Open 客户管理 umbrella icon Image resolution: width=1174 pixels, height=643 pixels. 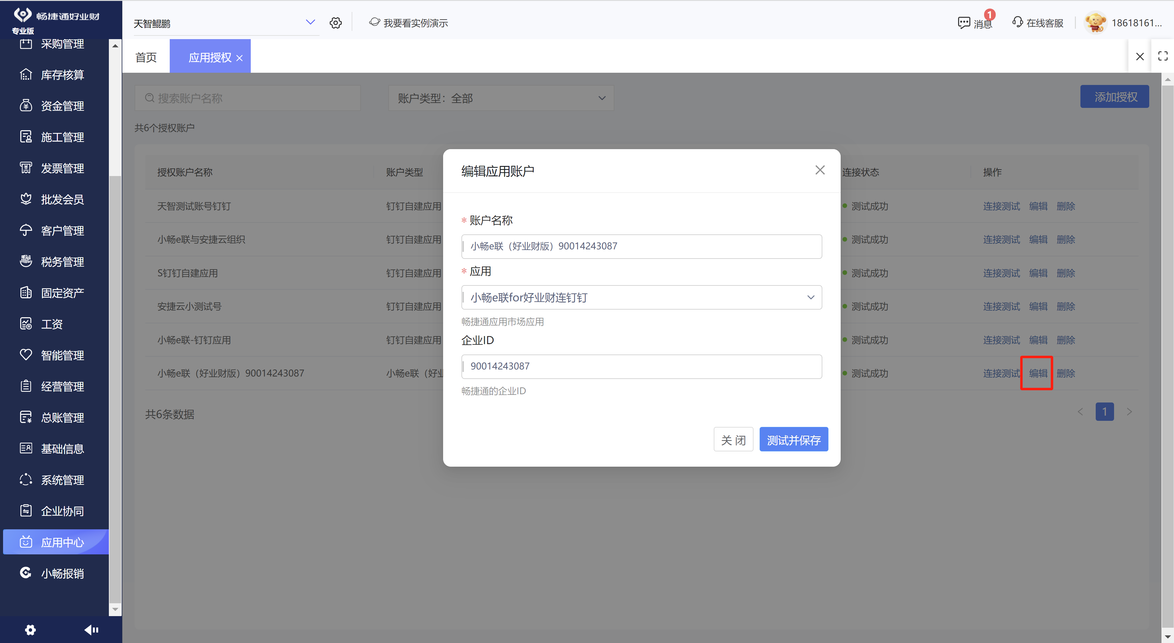26,230
